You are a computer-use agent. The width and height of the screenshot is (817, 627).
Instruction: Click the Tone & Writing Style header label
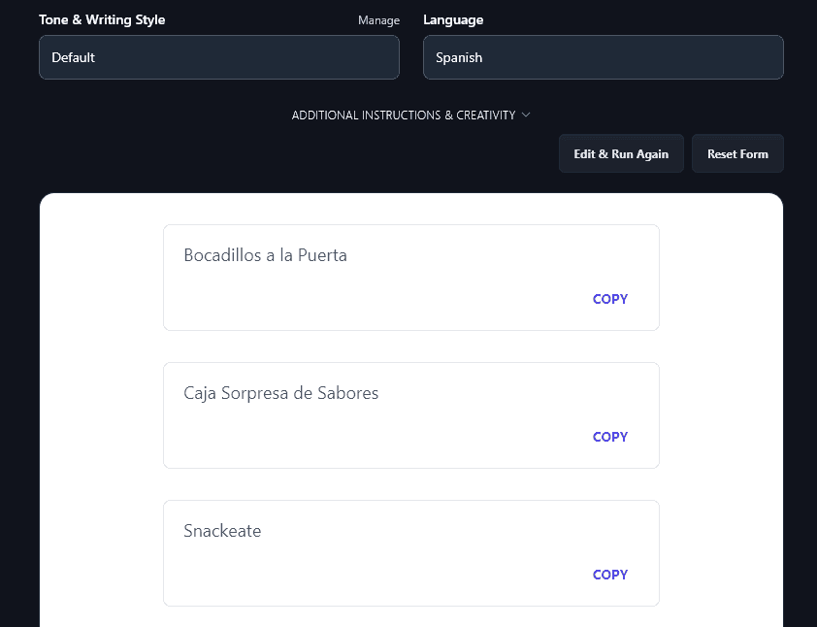(101, 19)
